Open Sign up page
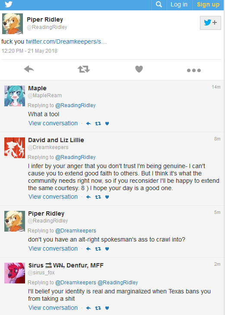The height and width of the screenshot is (315, 225). pyautogui.click(x=208, y=5)
